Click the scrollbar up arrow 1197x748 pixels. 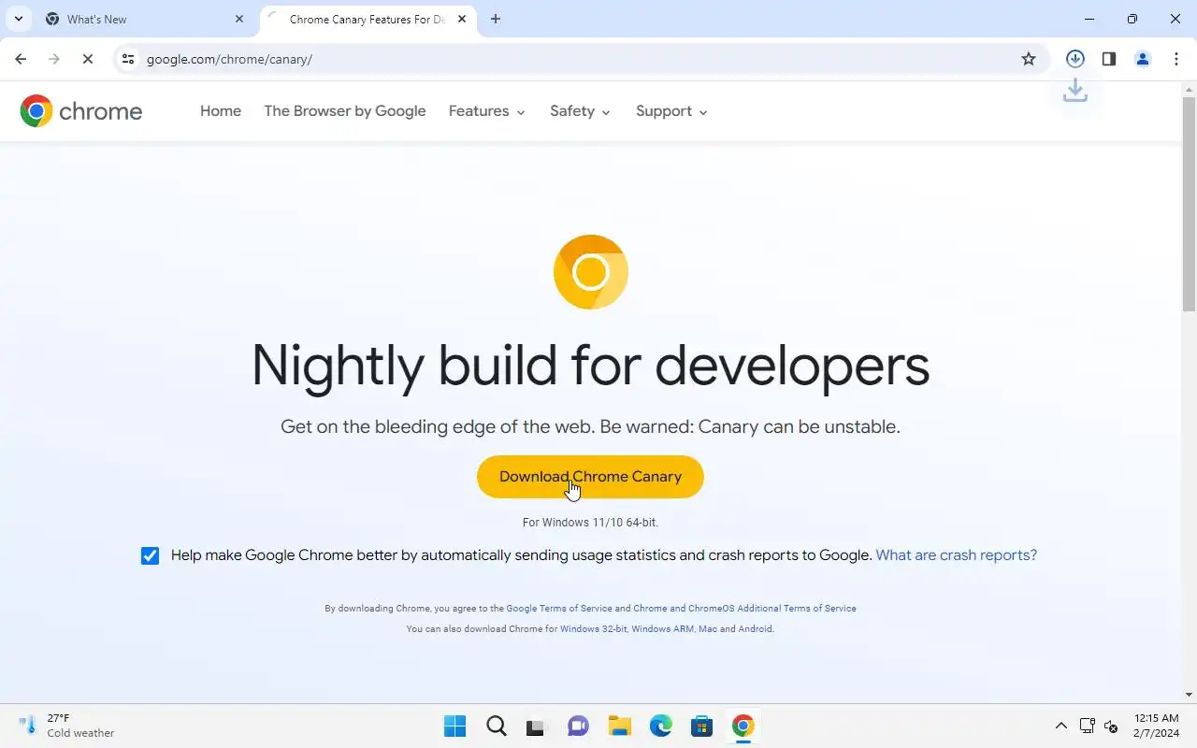[x=1190, y=89]
